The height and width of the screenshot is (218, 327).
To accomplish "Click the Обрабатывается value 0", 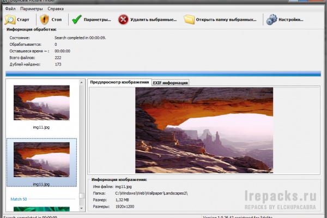I will 56,45.
